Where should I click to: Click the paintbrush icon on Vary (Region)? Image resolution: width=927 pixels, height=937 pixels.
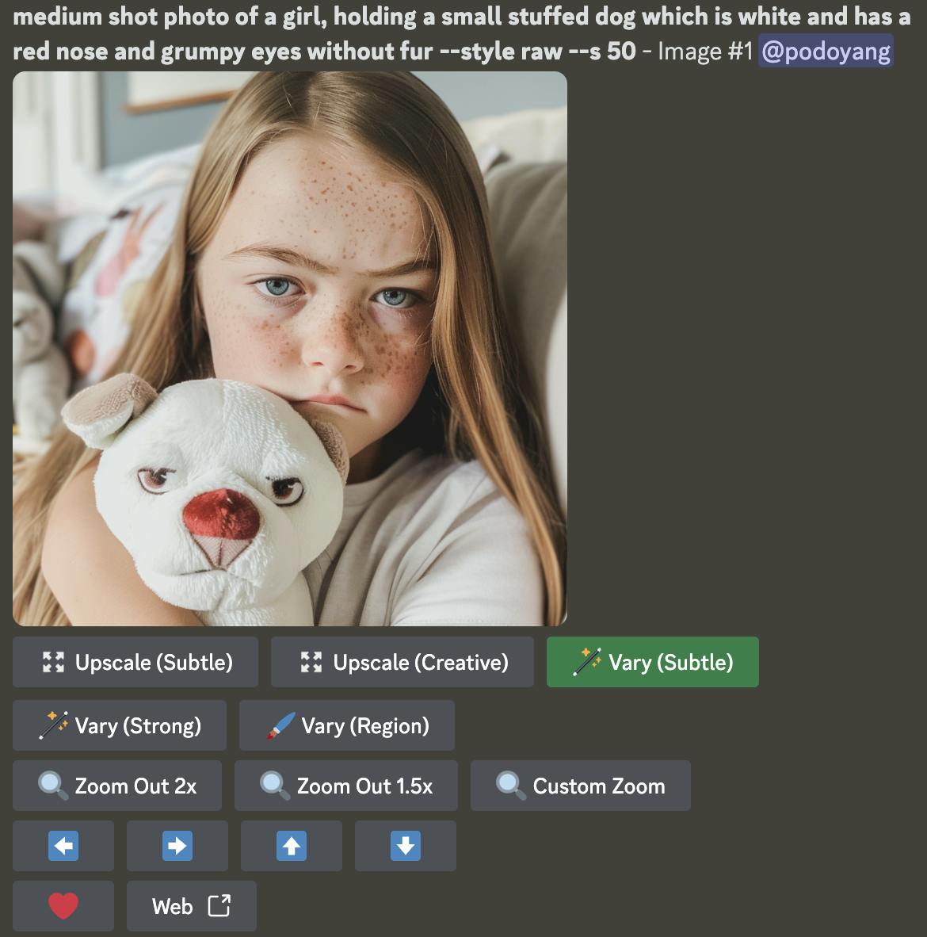point(280,725)
